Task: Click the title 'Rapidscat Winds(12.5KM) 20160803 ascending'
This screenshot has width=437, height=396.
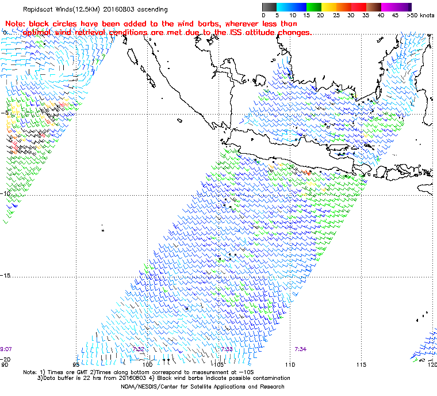Action: point(95,9)
